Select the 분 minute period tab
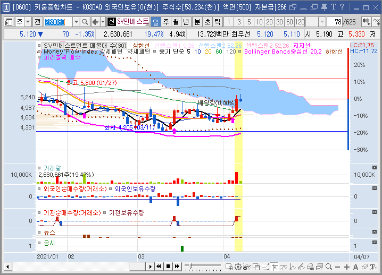 tap(197, 22)
